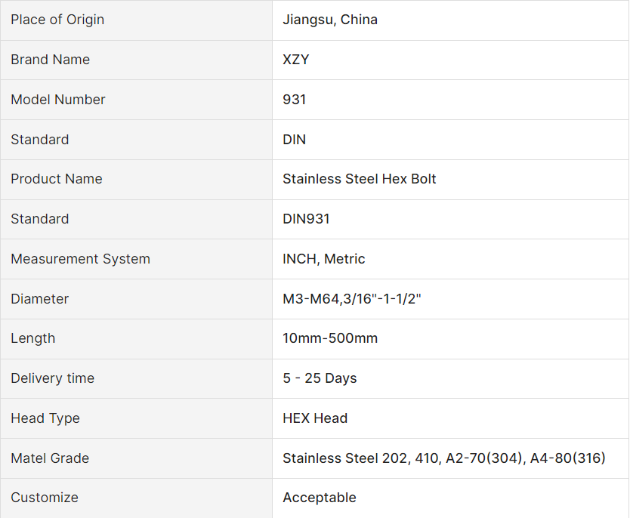Click the "HEX Head" value
This screenshot has height=518, width=630.
tap(315, 418)
